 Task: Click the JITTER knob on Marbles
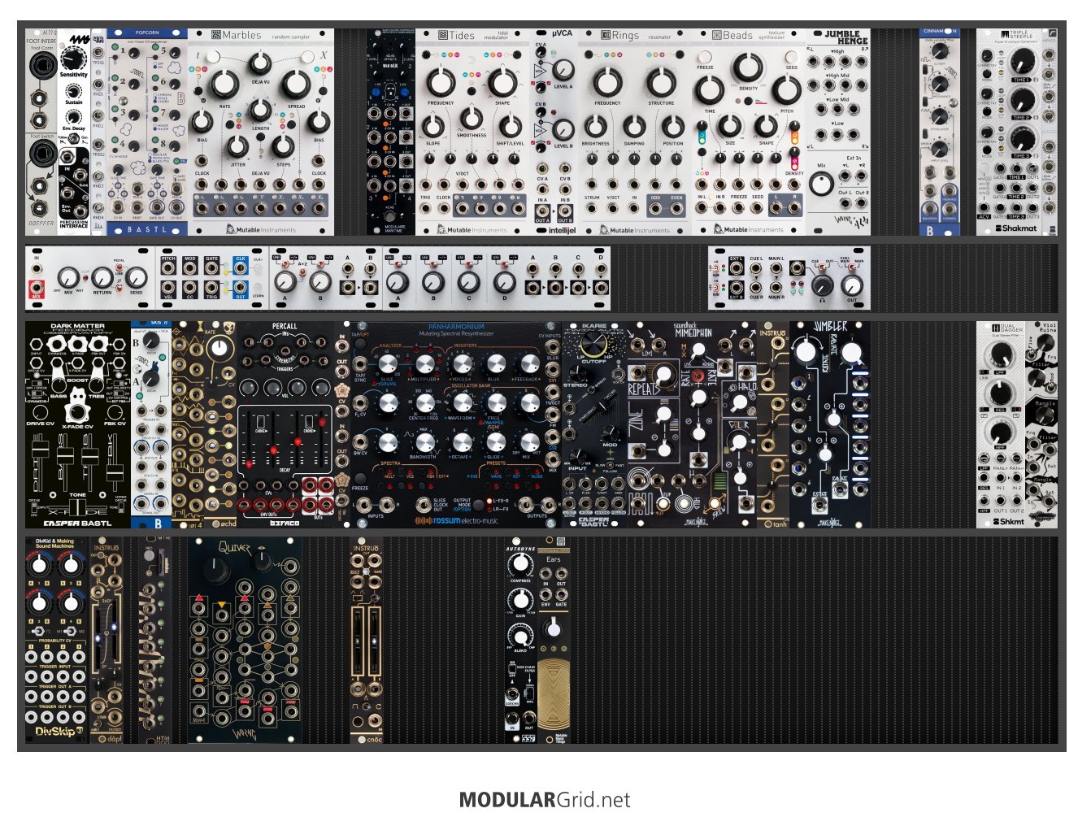[237, 147]
